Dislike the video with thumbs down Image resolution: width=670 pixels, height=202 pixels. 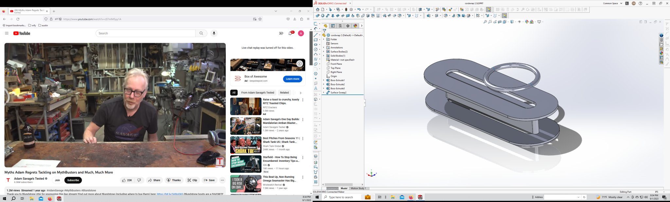[139, 180]
